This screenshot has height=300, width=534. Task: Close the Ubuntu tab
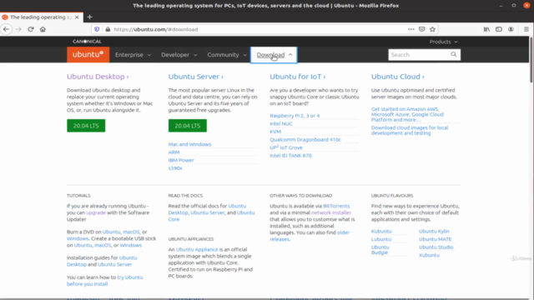pyautogui.click(x=77, y=17)
